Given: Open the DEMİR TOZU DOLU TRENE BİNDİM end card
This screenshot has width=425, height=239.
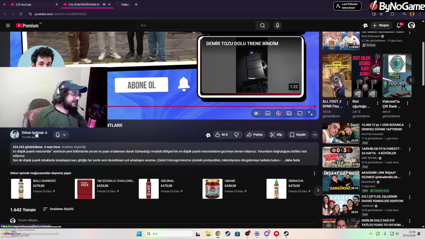Looking at the screenshot, I should 251,67.
